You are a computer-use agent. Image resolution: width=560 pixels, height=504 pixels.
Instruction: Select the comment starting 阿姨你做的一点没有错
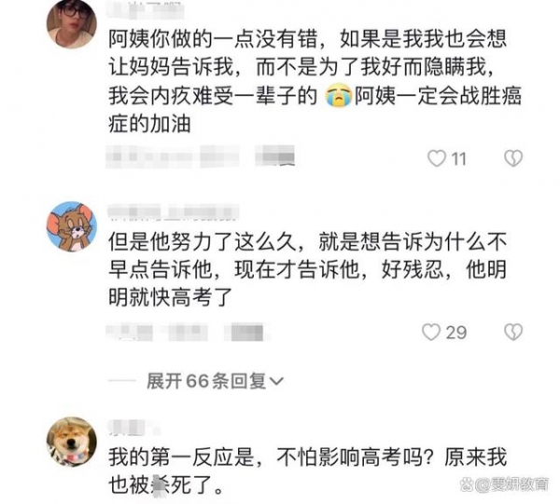point(315,81)
